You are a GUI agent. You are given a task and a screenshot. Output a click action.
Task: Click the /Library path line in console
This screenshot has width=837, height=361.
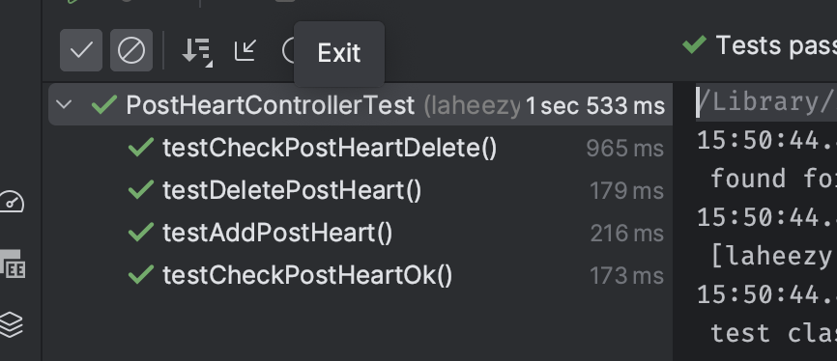[x=766, y=102]
